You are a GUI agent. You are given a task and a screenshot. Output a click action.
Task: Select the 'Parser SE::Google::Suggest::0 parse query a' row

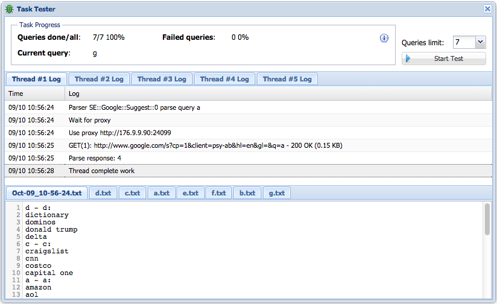pos(248,107)
